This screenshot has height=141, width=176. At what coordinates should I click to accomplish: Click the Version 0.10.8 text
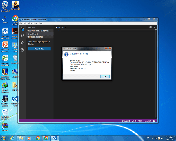click(75, 60)
